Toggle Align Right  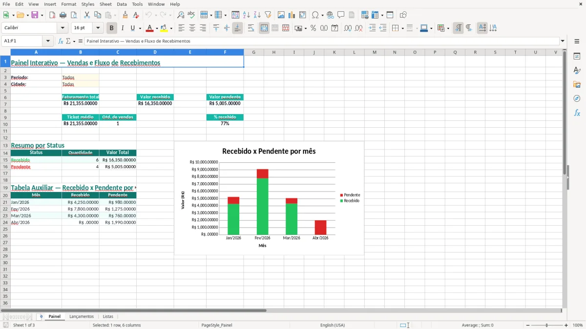tap(203, 28)
